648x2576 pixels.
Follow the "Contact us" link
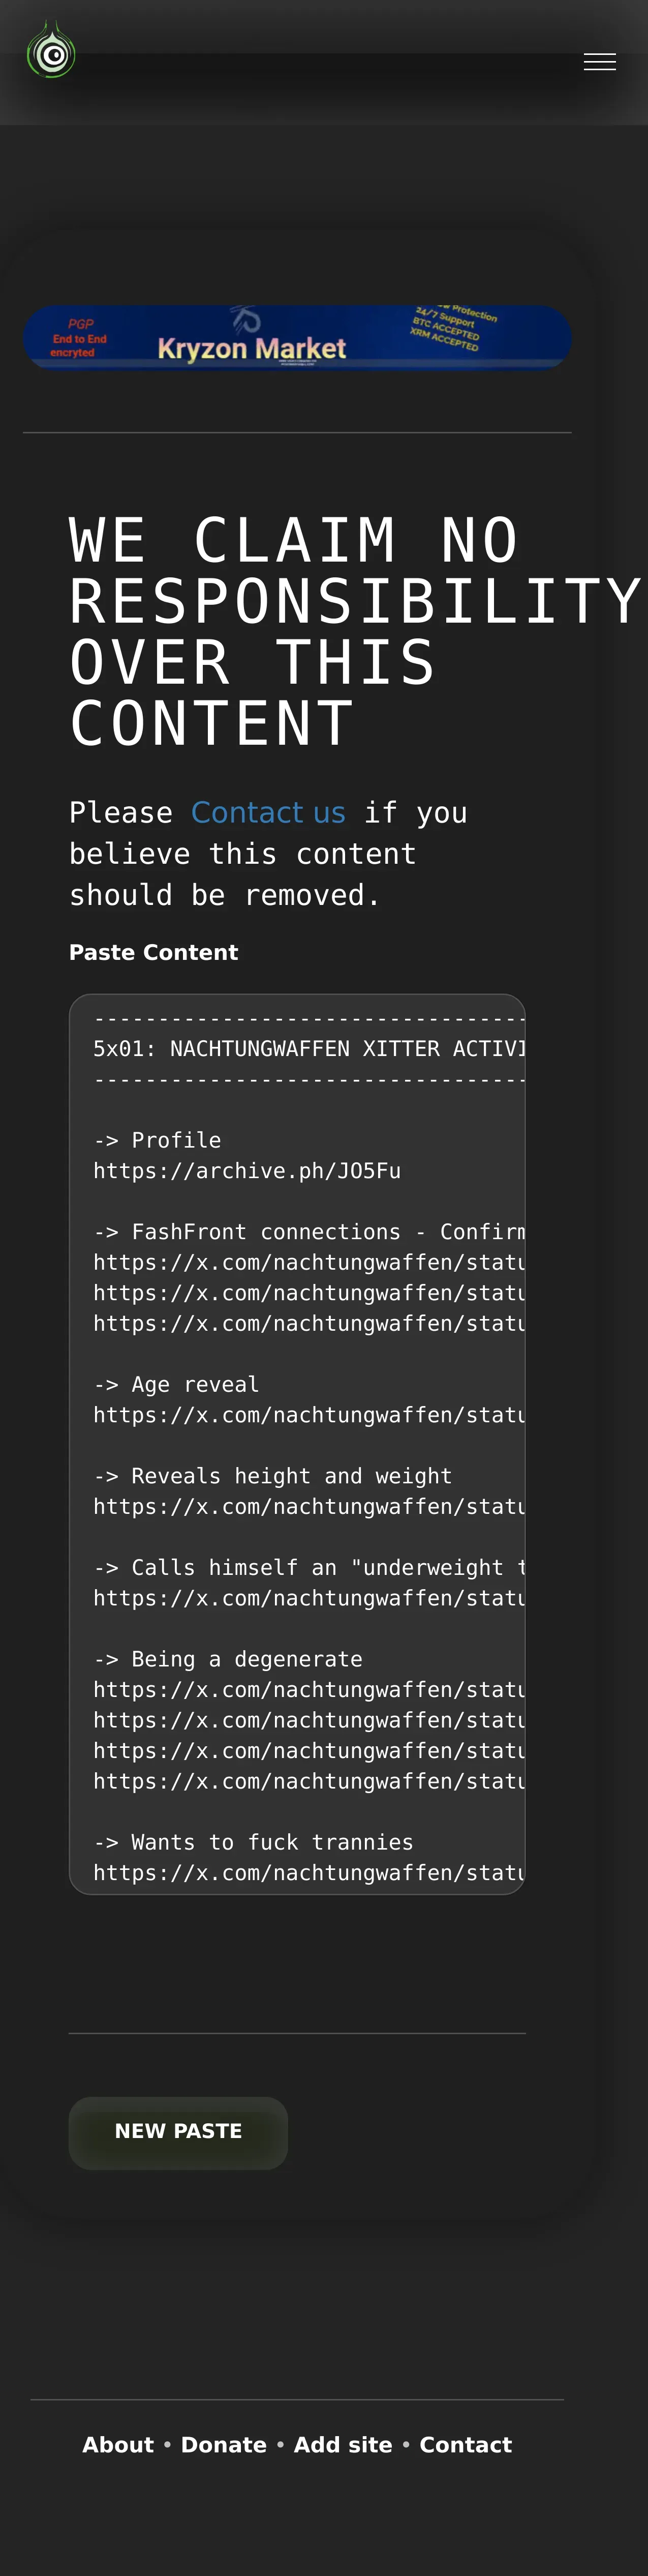coord(268,812)
